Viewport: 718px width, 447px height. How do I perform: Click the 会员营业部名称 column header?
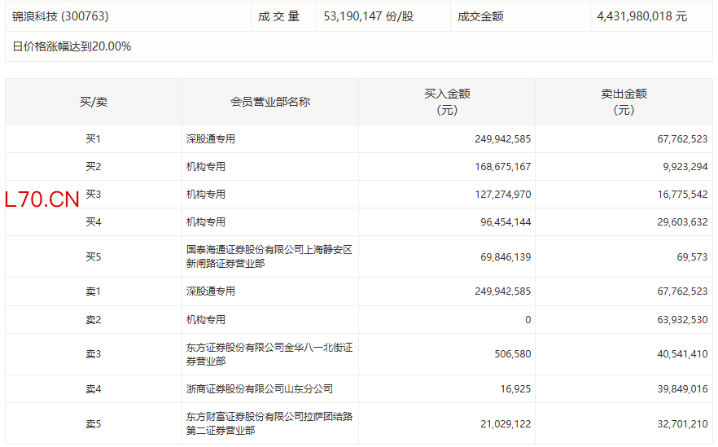tap(270, 102)
